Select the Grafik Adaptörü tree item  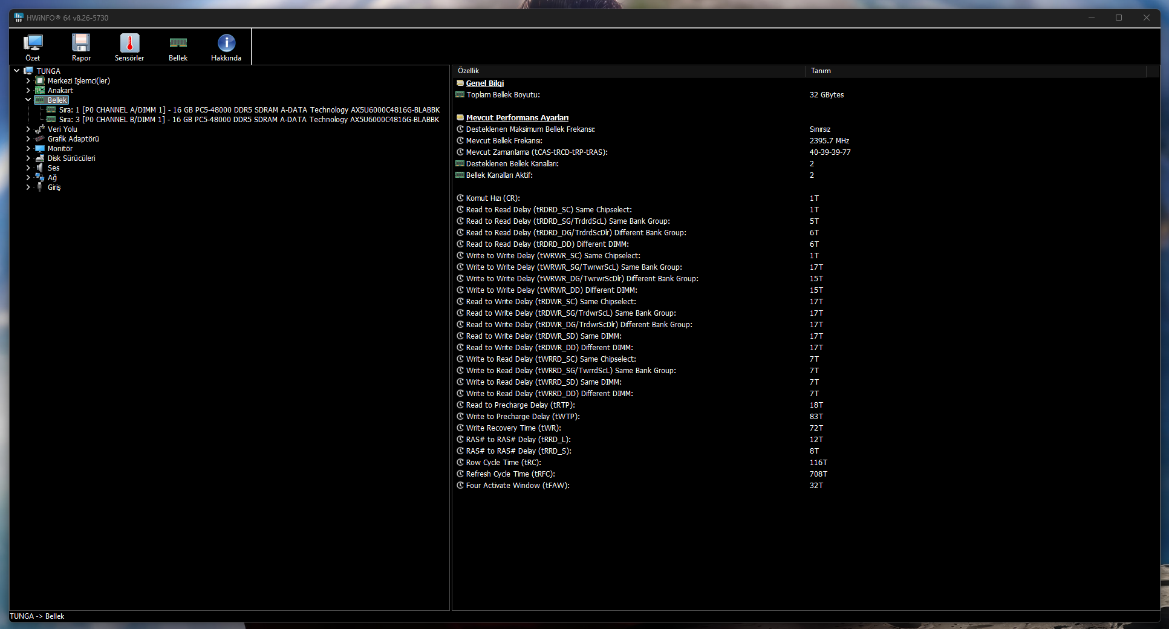pos(73,139)
